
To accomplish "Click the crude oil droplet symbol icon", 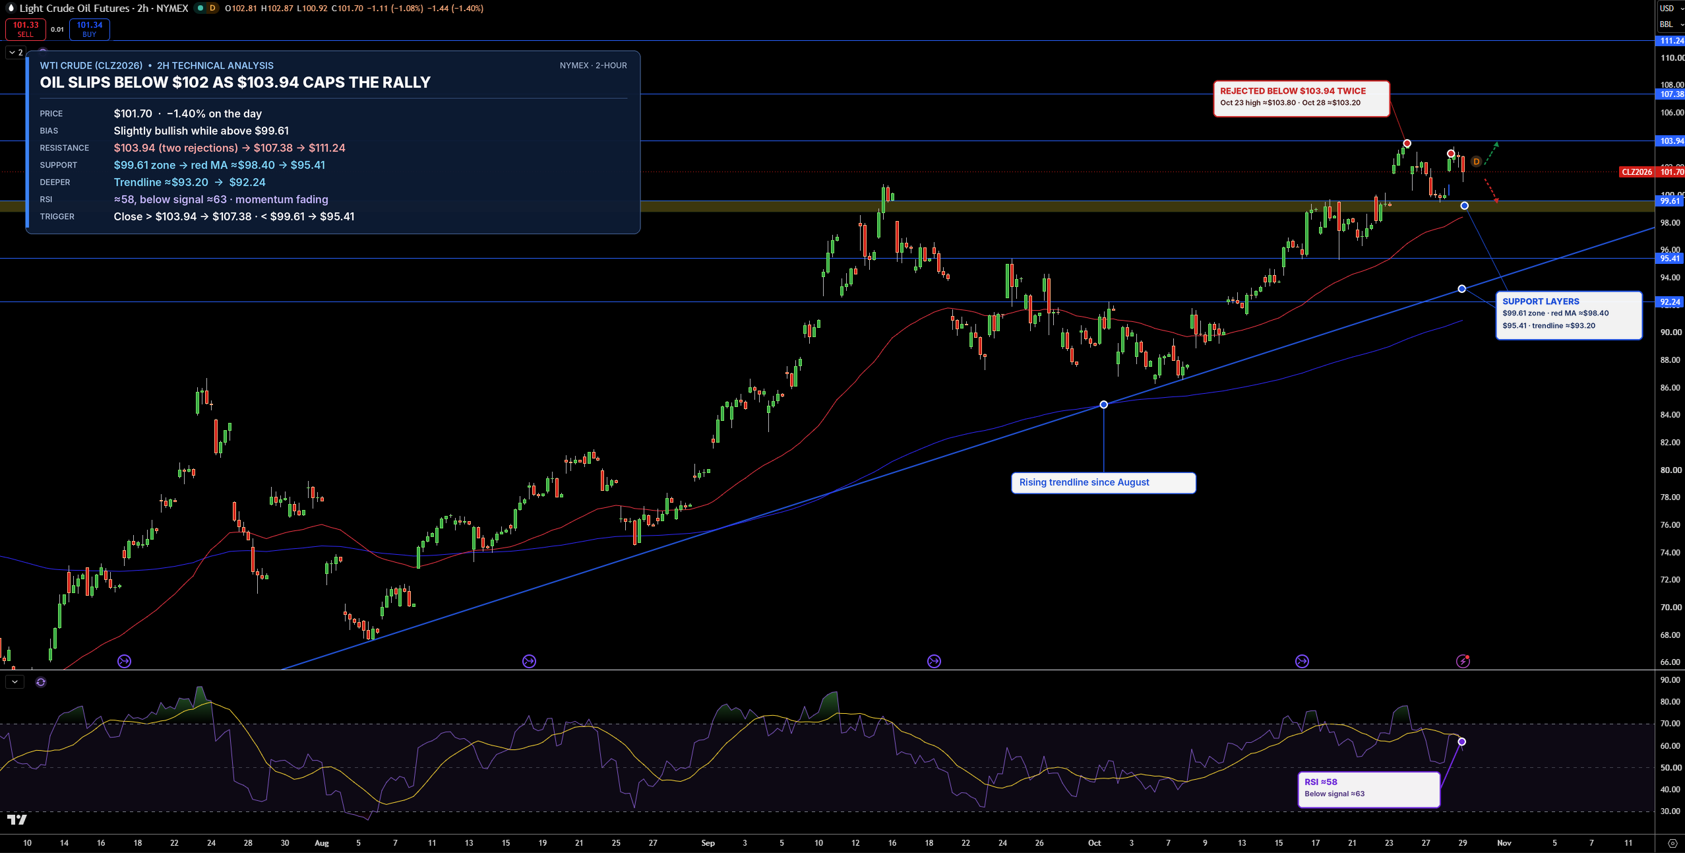I will coord(11,9).
